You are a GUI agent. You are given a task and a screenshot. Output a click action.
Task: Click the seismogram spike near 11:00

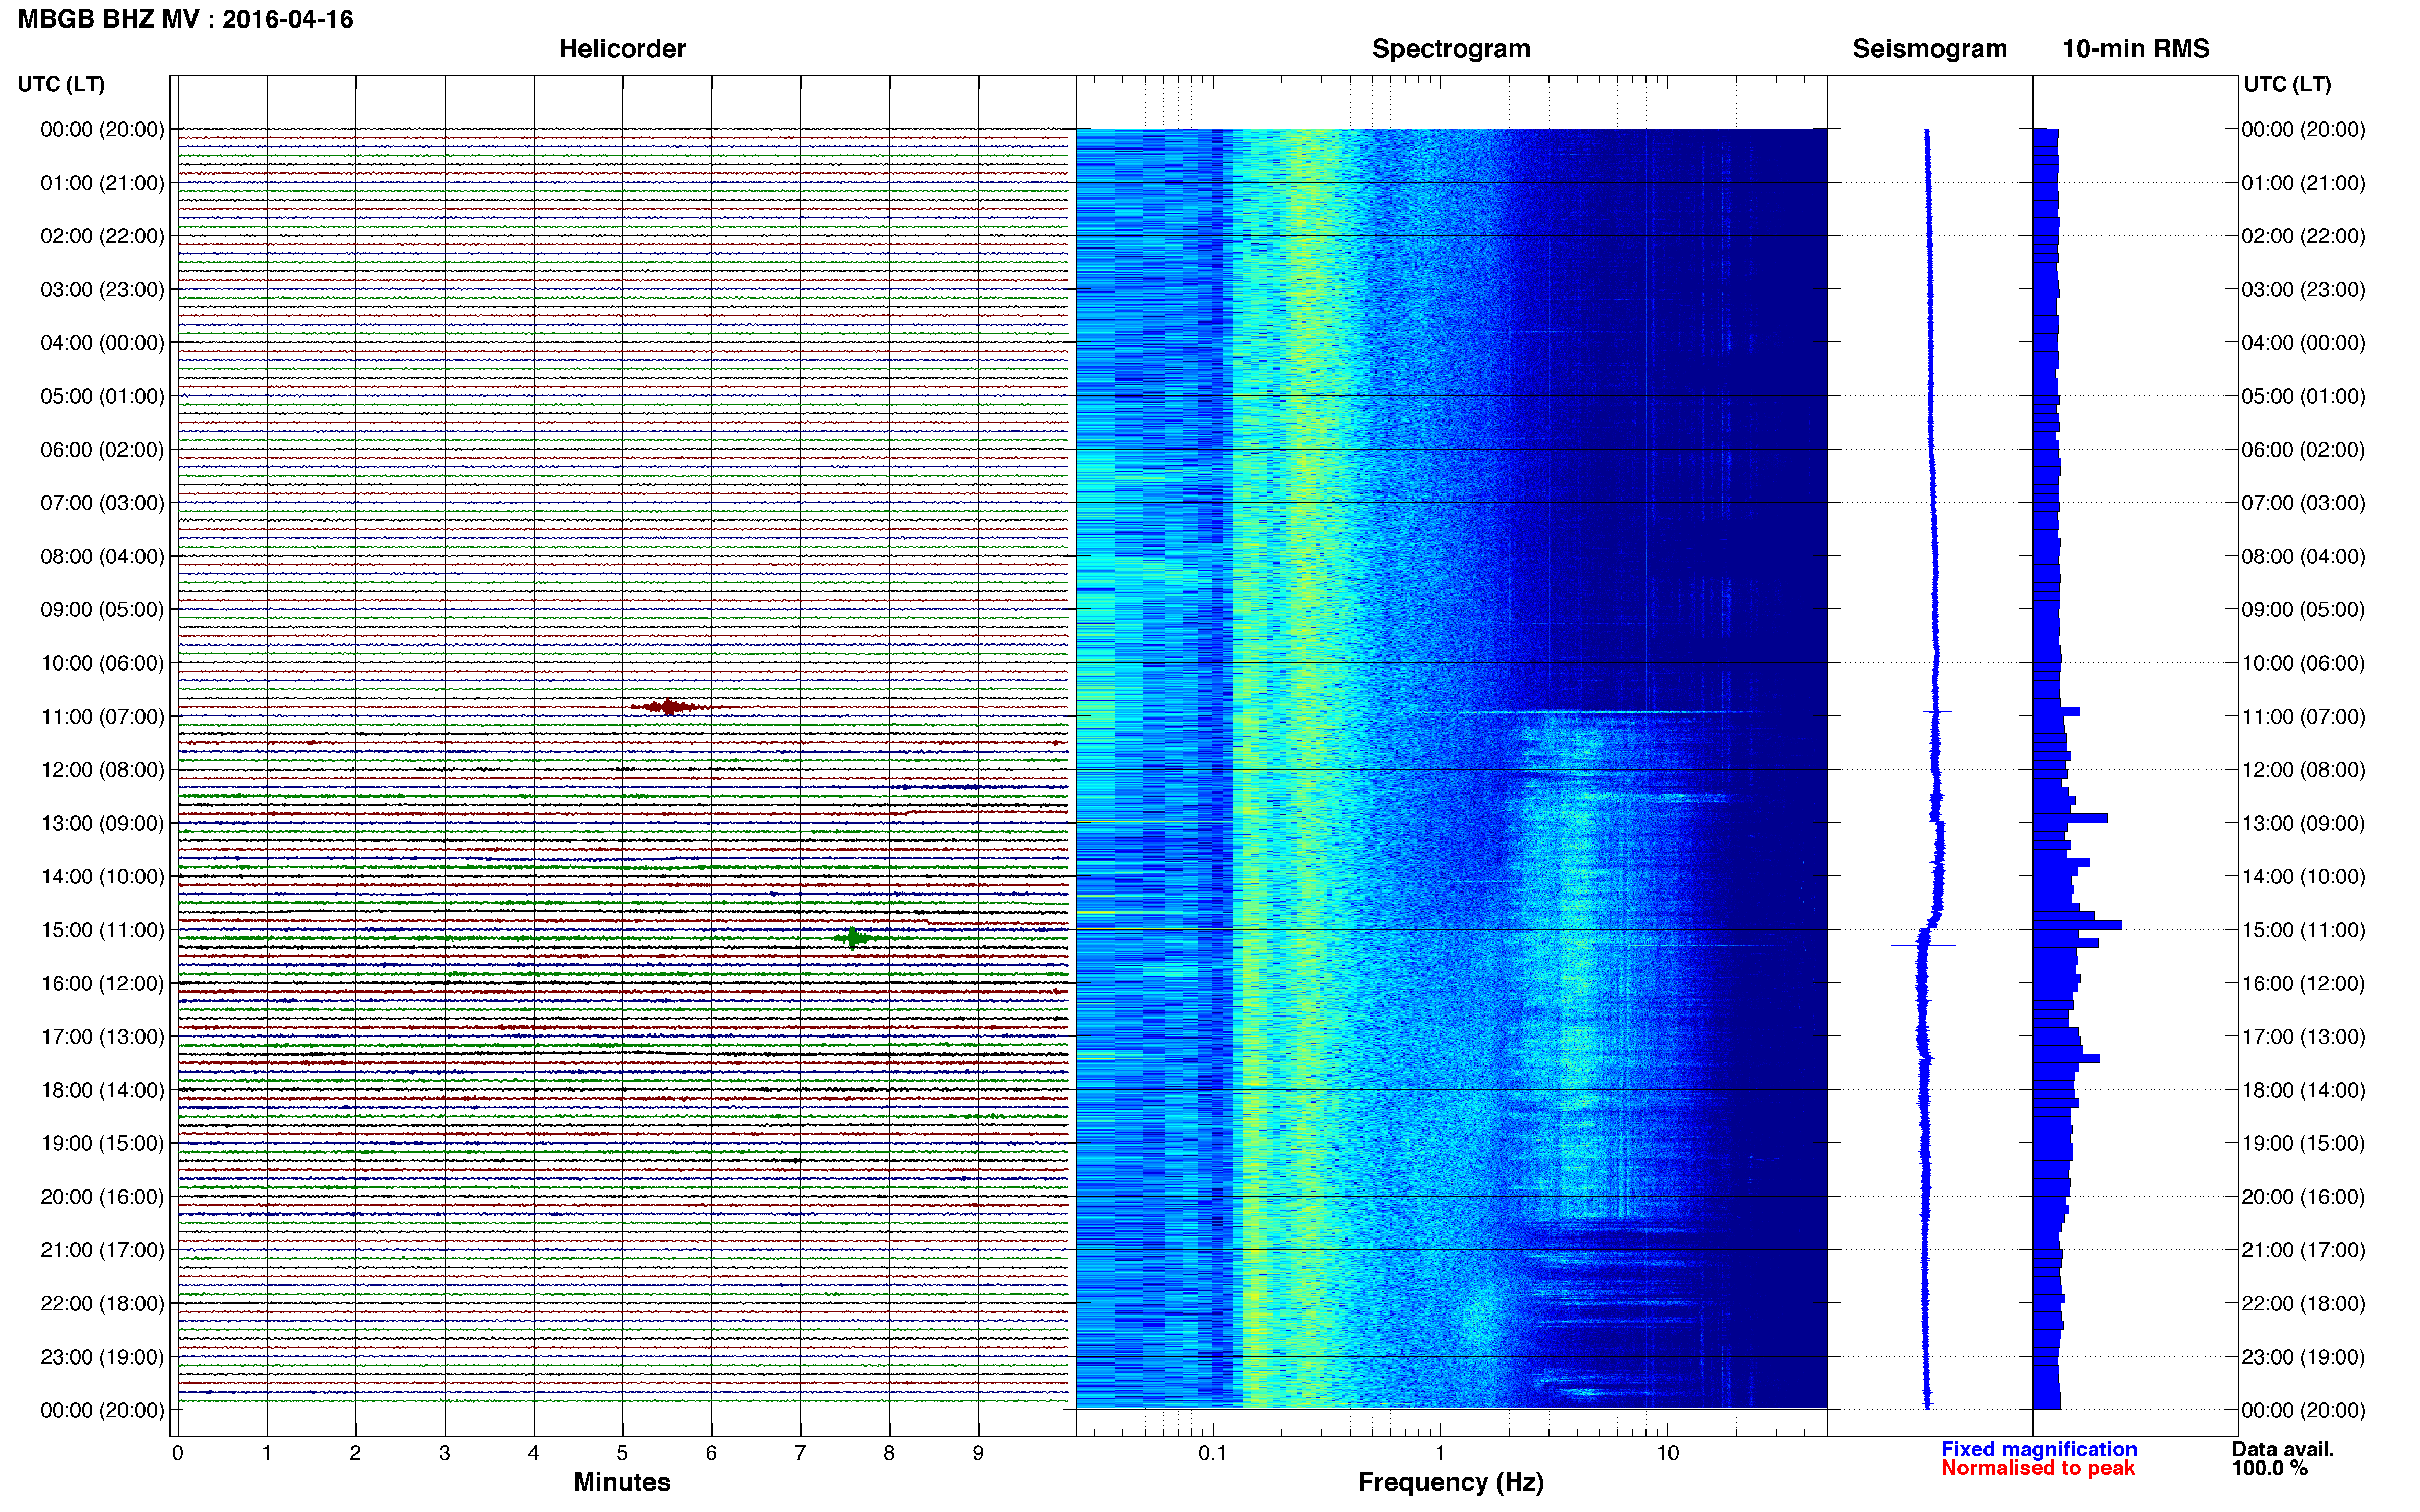(x=1936, y=712)
